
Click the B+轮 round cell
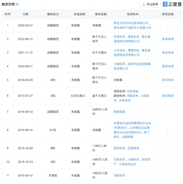53,130
